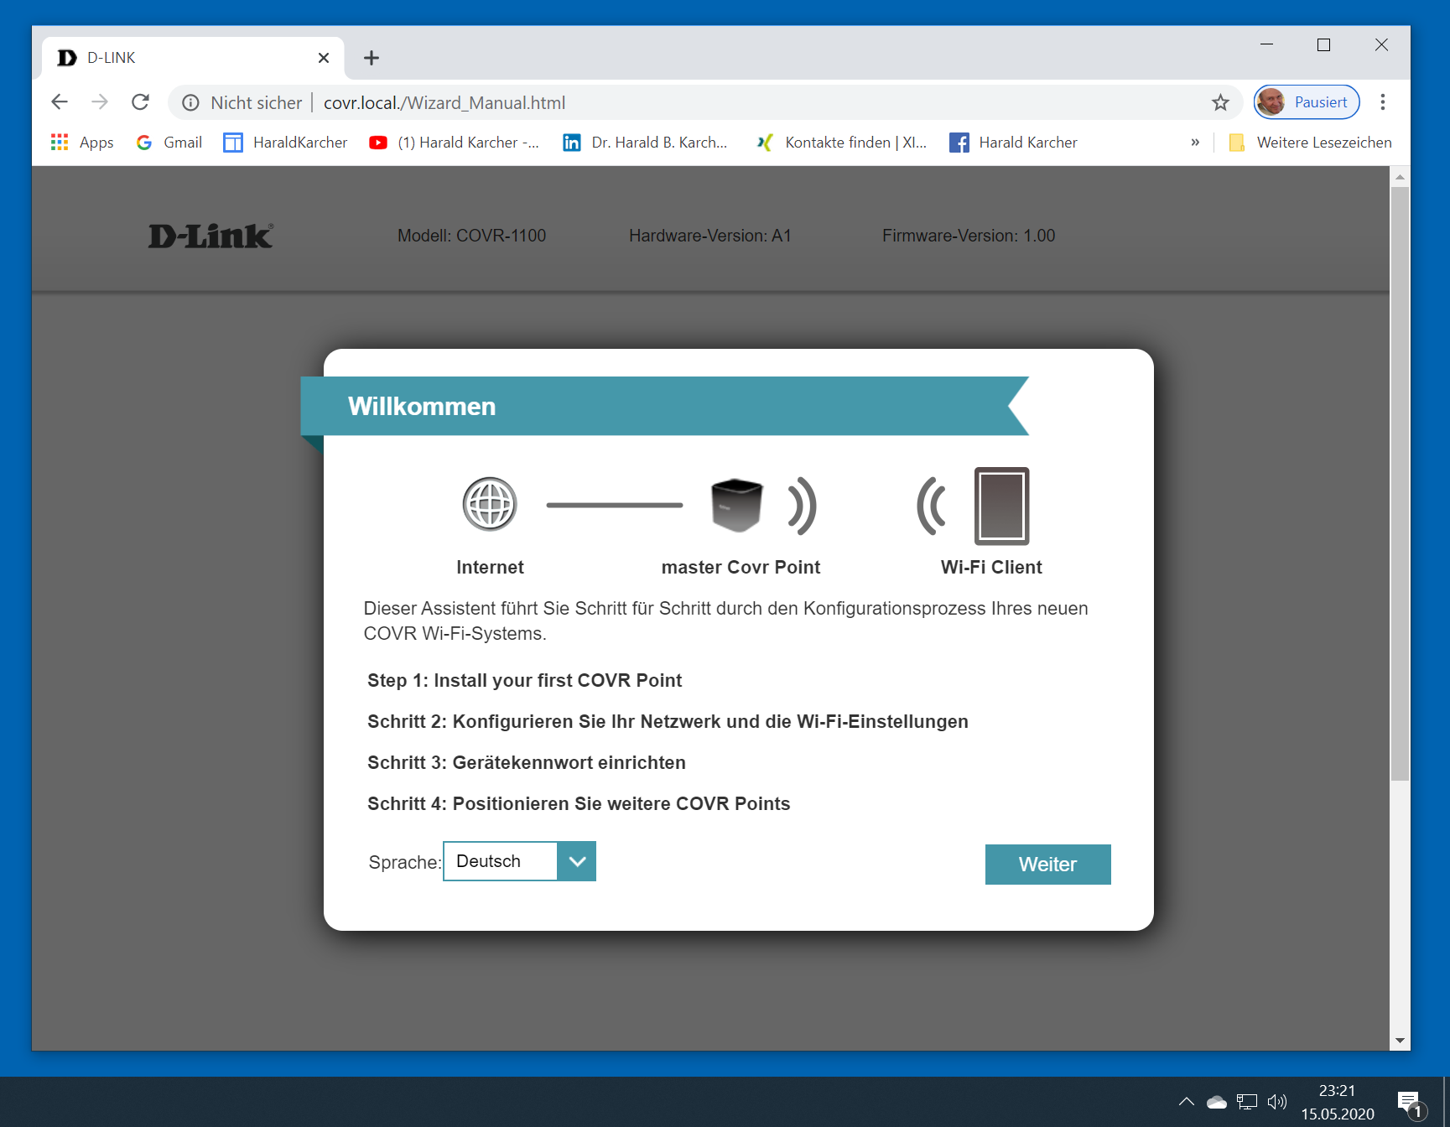This screenshot has width=1450, height=1127.
Task: Open the HaraldKarcher bookmark
Action: (x=285, y=143)
